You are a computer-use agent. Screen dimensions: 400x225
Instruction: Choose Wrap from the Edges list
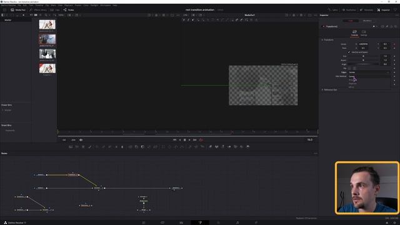tap(369, 80)
